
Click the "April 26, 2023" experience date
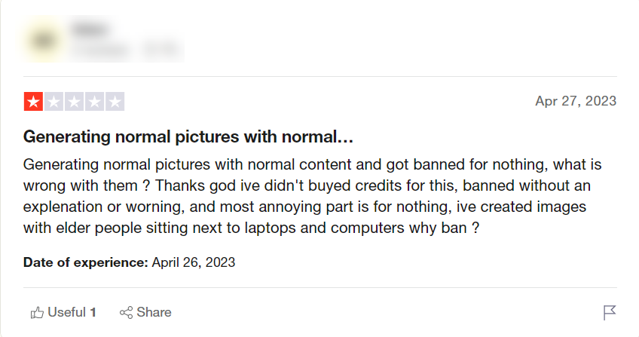coord(194,262)
